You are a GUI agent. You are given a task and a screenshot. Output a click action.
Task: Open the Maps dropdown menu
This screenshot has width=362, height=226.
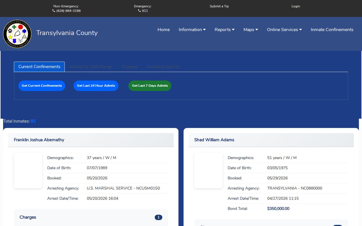point(251,30)
